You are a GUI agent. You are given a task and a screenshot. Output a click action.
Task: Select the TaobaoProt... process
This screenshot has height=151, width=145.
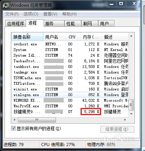[27, 61]
